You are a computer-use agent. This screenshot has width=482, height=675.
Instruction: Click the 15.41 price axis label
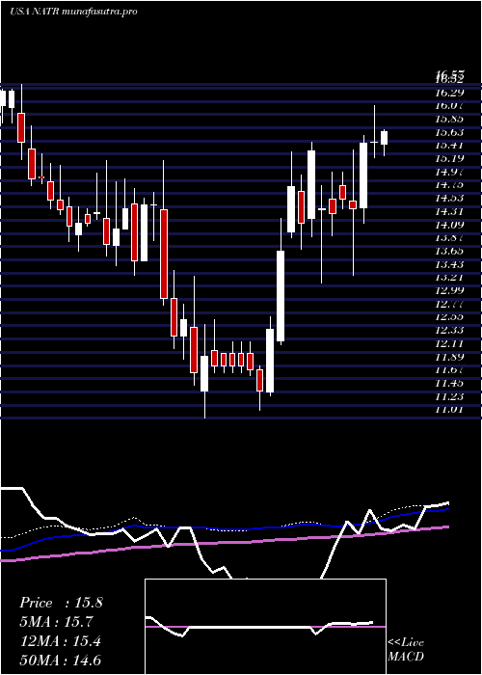[x=449, y=145]
